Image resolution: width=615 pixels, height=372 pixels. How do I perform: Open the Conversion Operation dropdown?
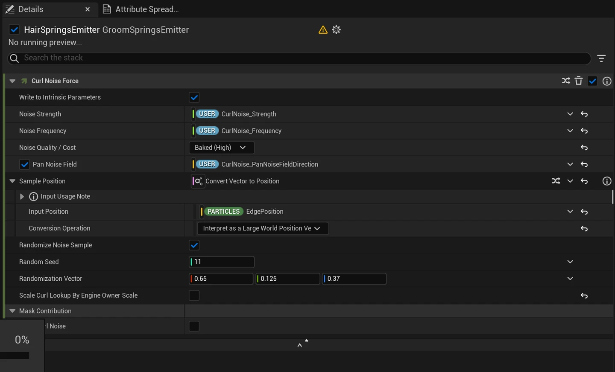pos(263,228)
